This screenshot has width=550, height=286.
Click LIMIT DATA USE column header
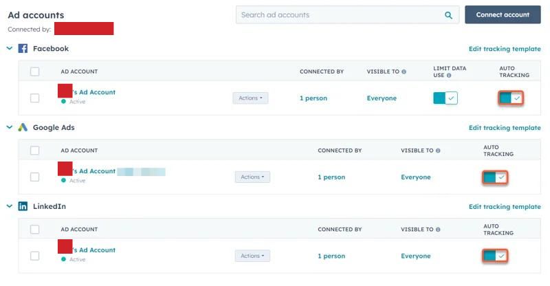coord(450,71)
